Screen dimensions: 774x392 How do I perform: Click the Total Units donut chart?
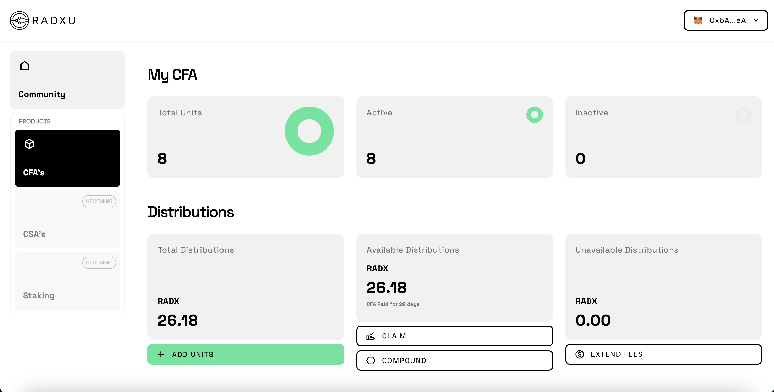[x=309, y=131]
